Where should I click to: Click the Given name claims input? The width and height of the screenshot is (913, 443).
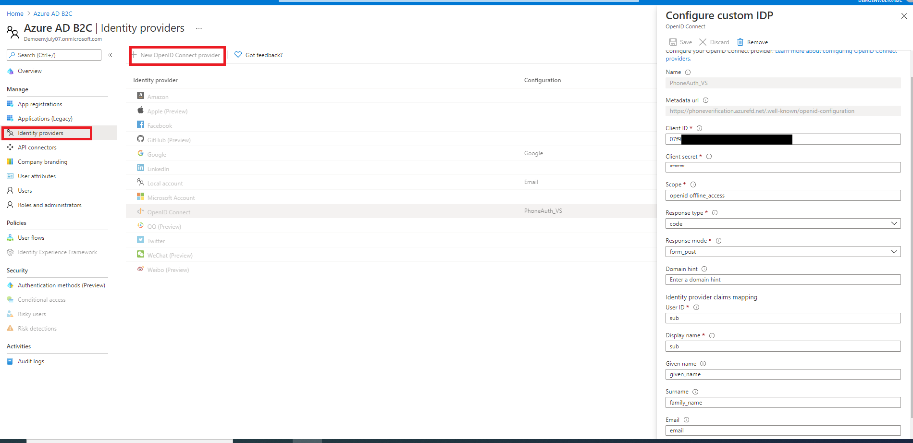(783, 374)
